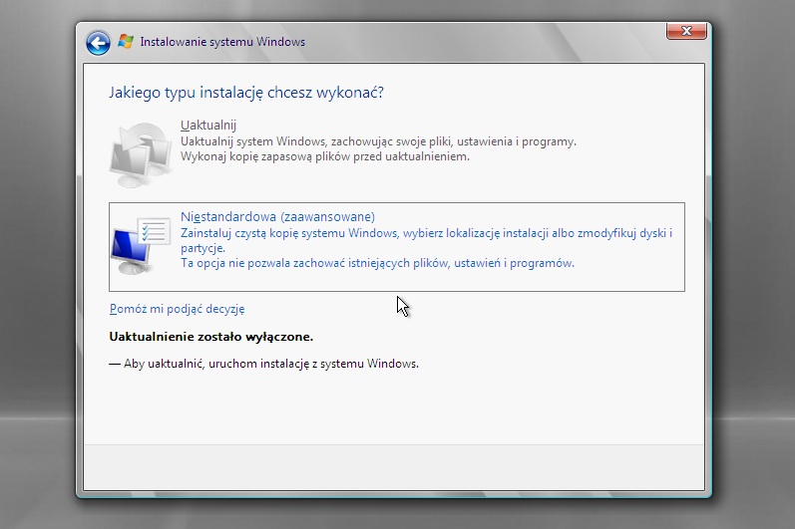Click the Niestandardowa monitor checklist icon

coord(141,246)
